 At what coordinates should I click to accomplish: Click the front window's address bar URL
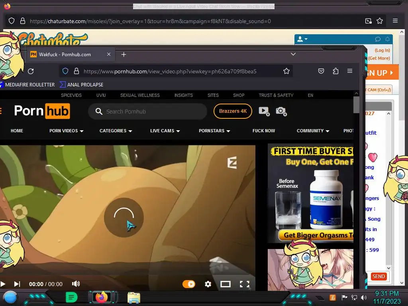coord(170,71)
